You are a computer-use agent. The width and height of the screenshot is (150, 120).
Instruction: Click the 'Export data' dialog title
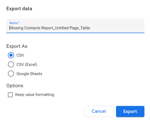tap(19, 9)
